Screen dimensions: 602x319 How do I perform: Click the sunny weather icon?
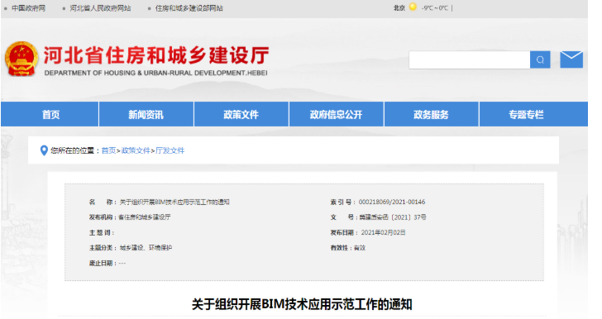pyautogui.click(x=413, y=7)
